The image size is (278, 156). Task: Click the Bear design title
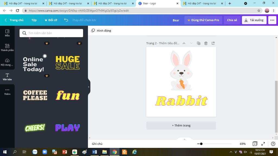176,20
